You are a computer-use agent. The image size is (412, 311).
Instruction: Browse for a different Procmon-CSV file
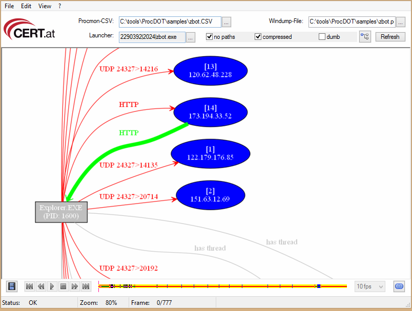[226, 21]
